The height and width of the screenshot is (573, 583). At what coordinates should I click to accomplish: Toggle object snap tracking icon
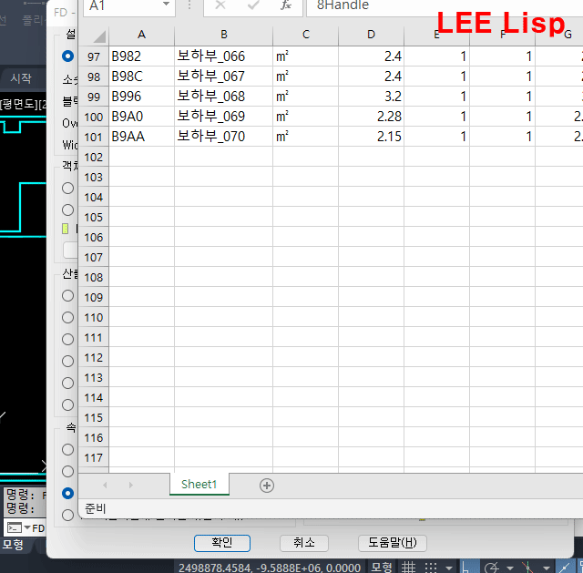click(x=564, y=568)
